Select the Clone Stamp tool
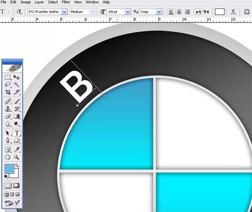The height and width of the screenshot is (212, 252). [8, 109]
